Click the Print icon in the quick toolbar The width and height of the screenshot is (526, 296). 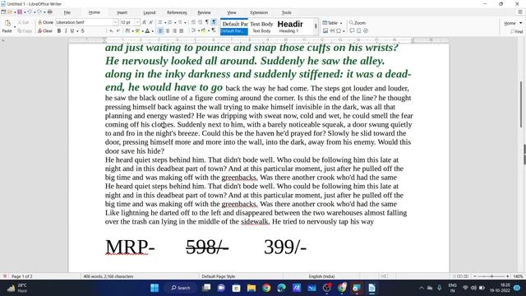coord(50,12)
